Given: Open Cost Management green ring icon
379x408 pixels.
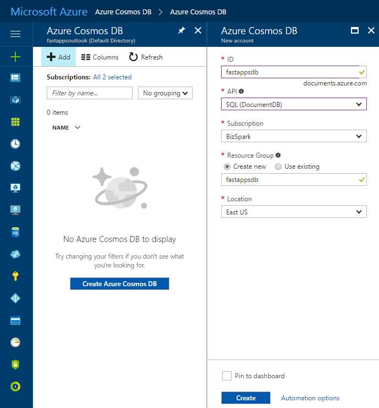Looking at the screenshot, I should 15,386.
